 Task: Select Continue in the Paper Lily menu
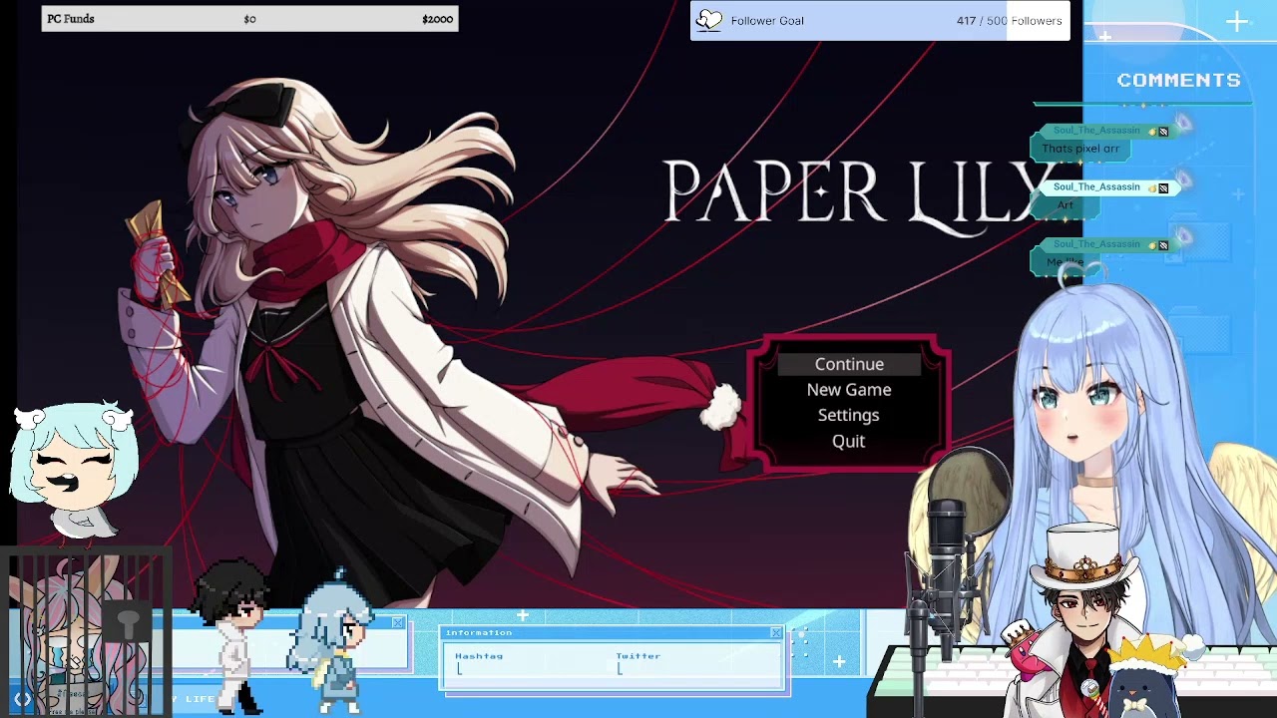tap(849, 364)
